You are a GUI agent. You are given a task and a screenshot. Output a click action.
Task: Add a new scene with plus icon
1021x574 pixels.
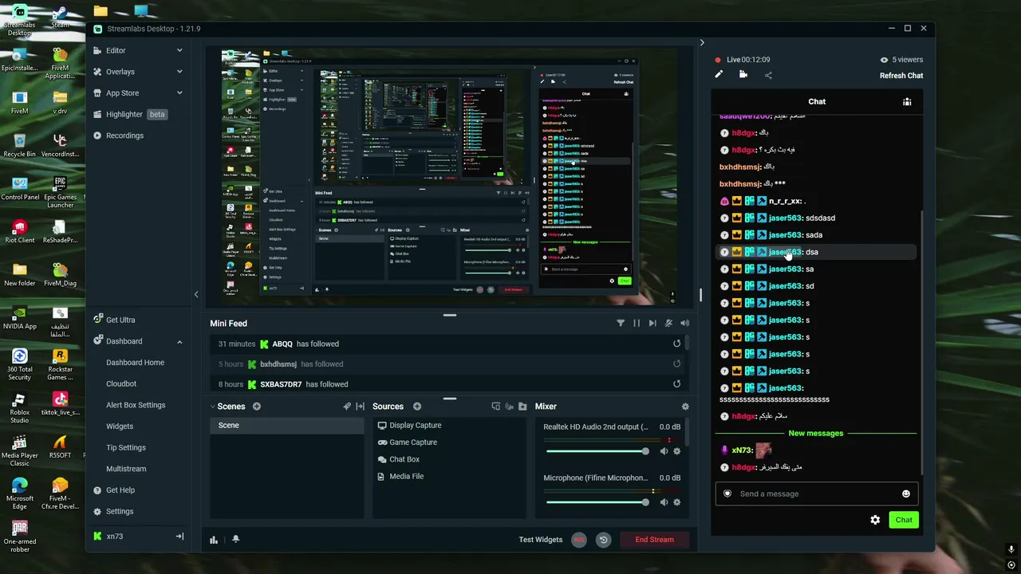click(x=257, y=407)
